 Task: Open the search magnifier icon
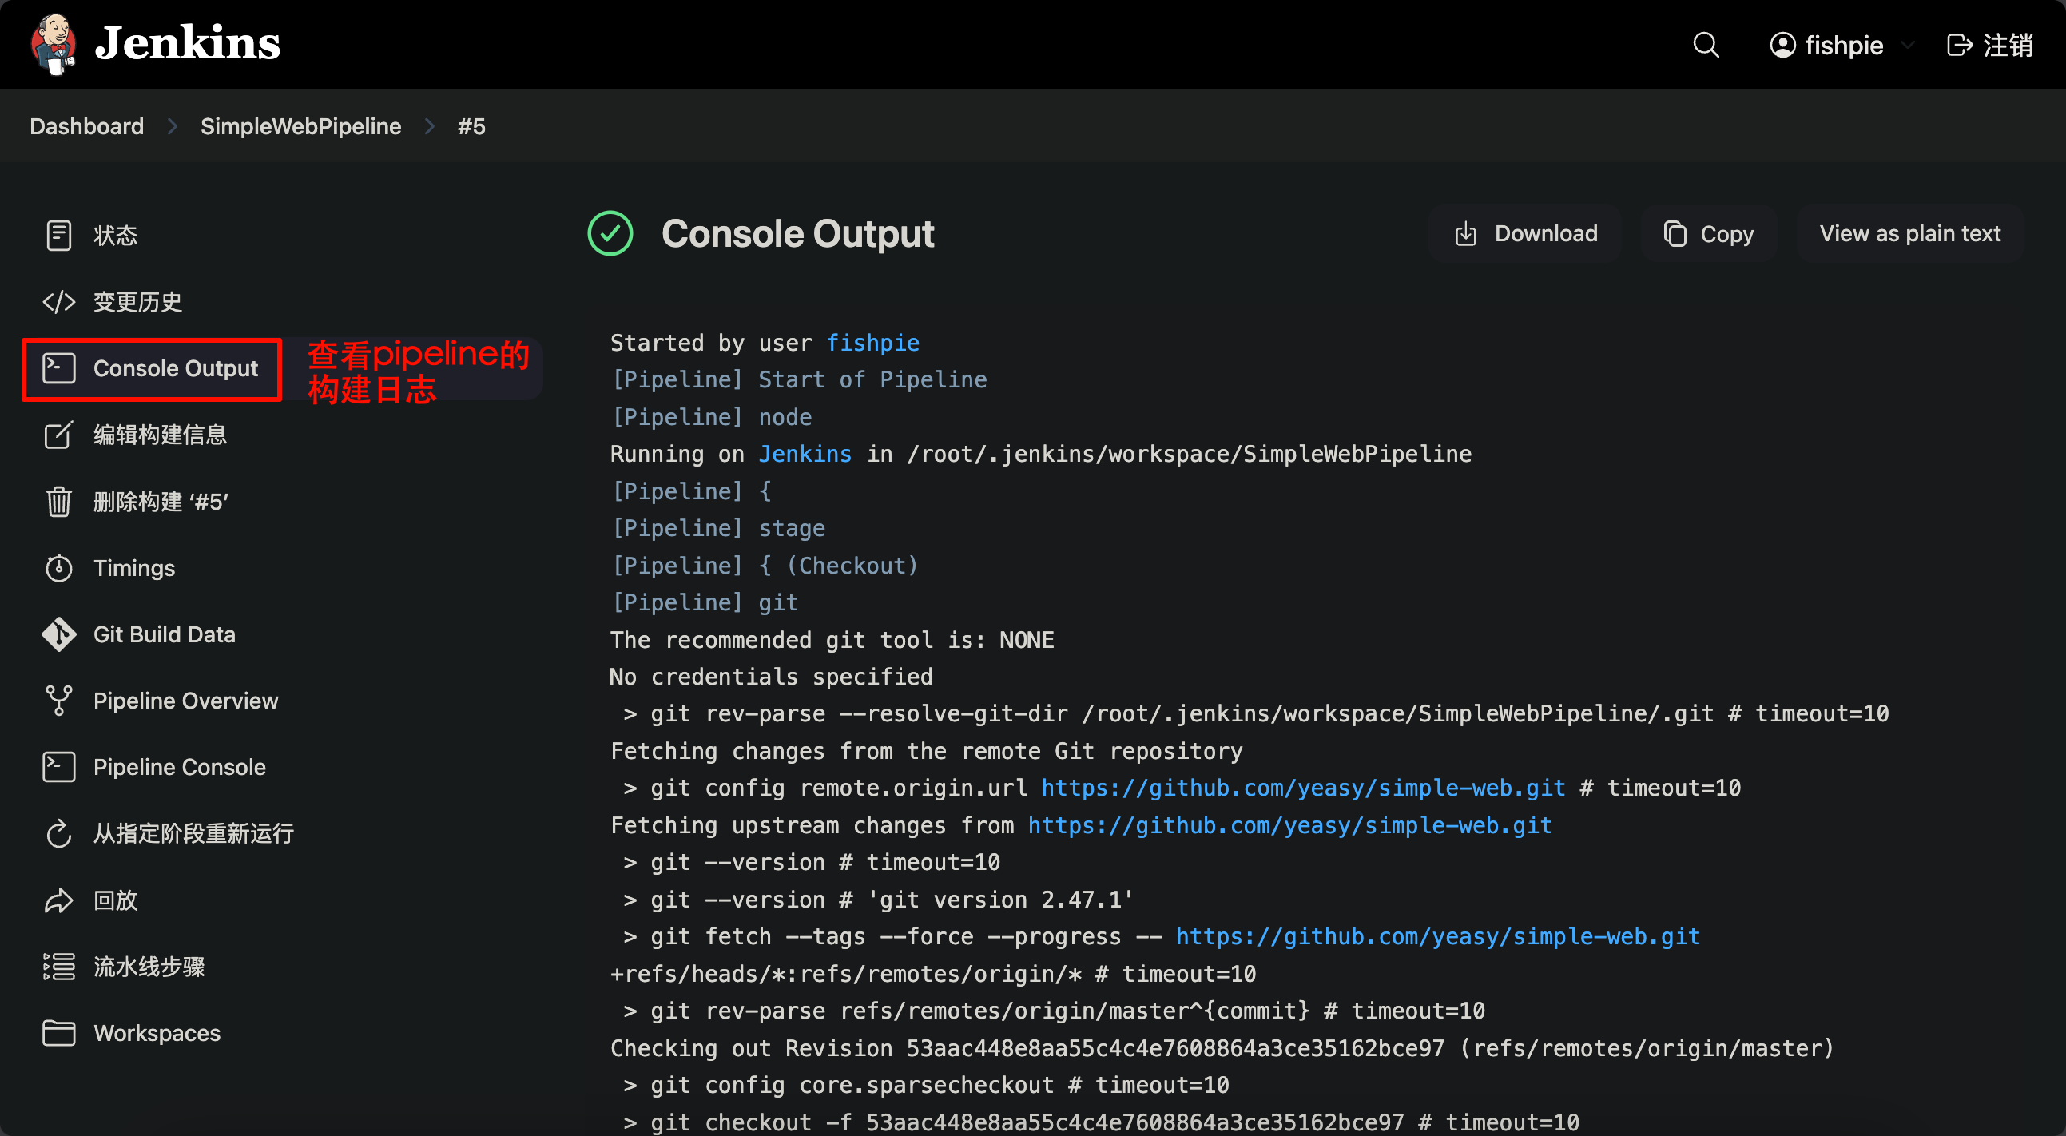click(1705, 45)
